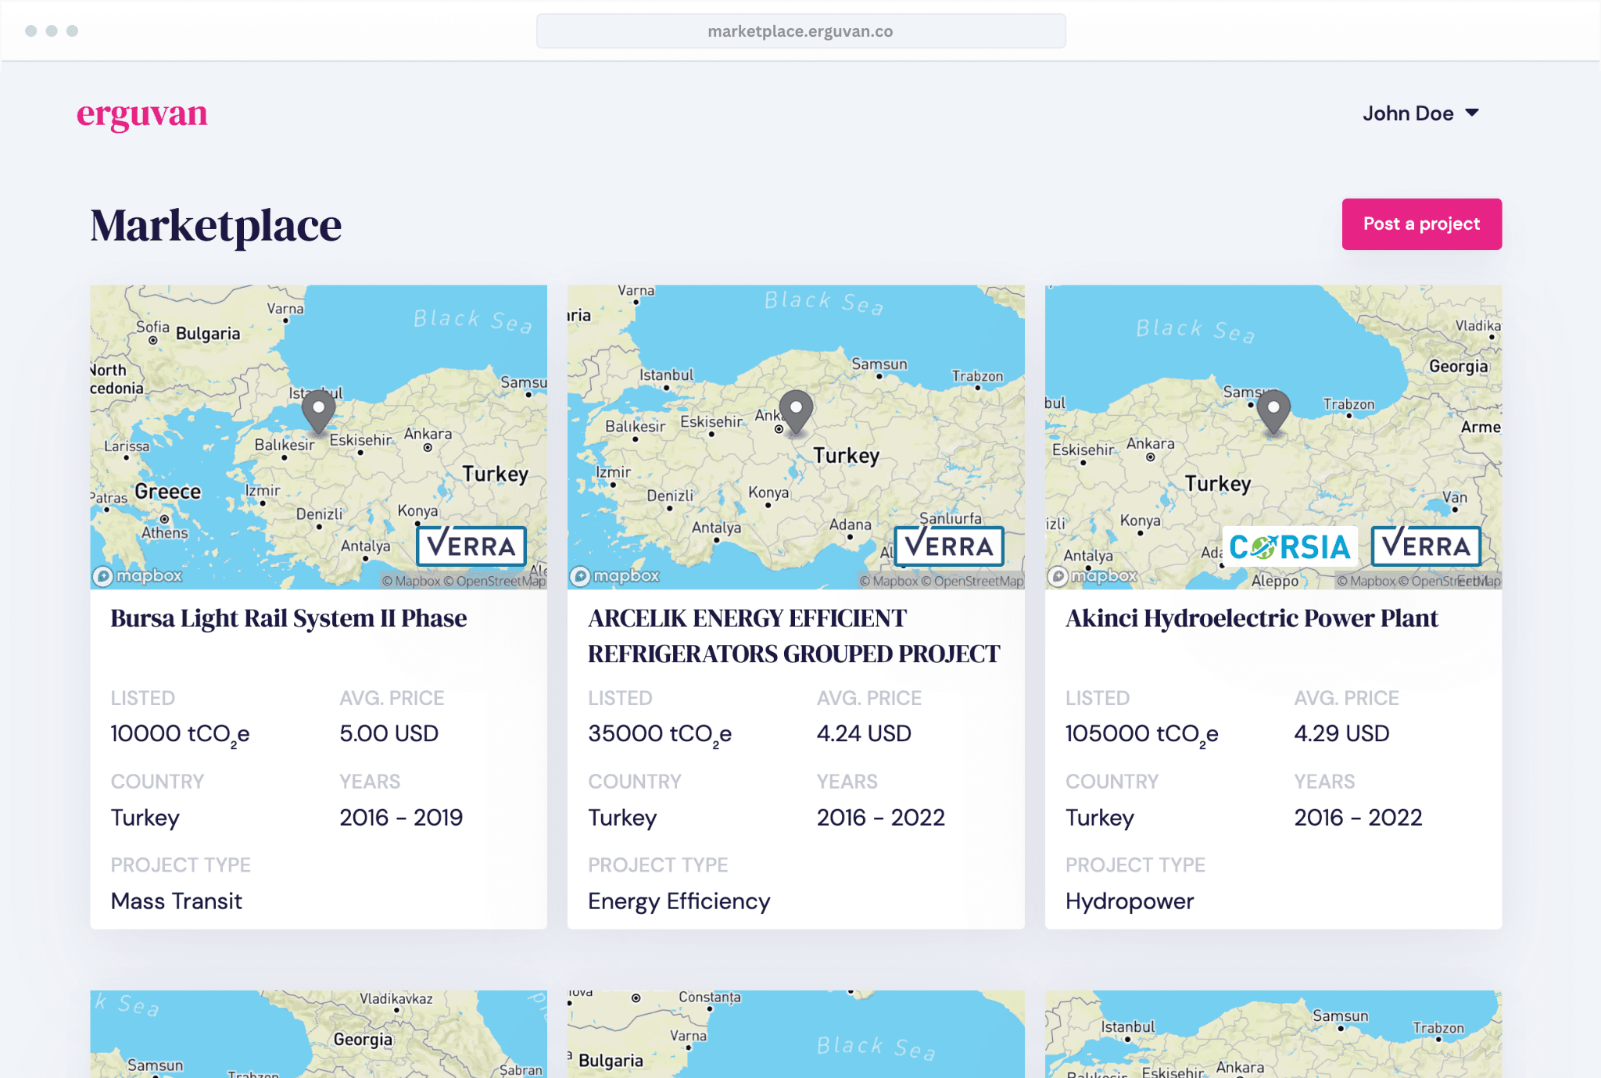The width and height of the screenshot is (1601, 1078).
Task: Click '2016 – 2019' years value
Action: click(x=401, y=817)
